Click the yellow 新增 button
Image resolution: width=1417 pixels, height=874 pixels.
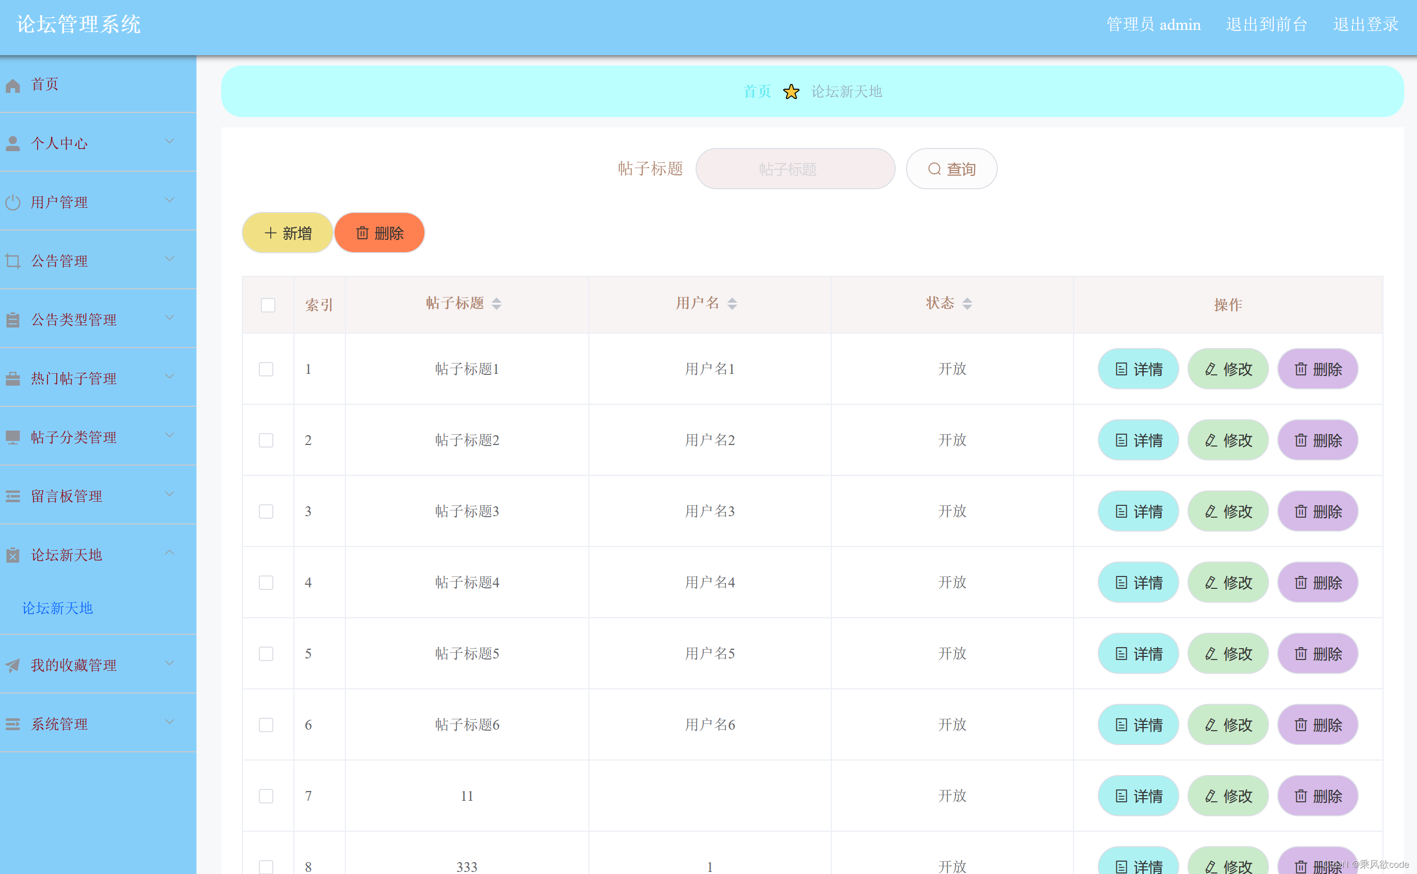click(x=287, y=233)
